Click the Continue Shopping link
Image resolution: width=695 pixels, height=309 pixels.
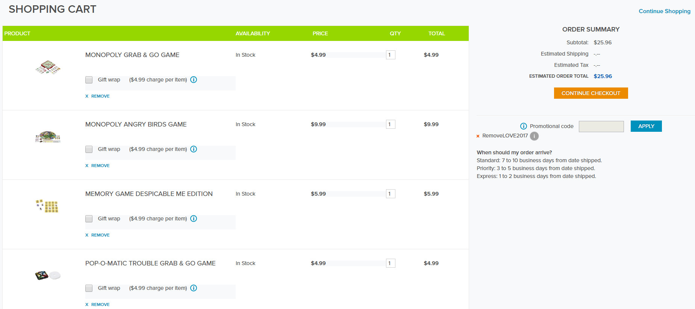click(664, 11)
